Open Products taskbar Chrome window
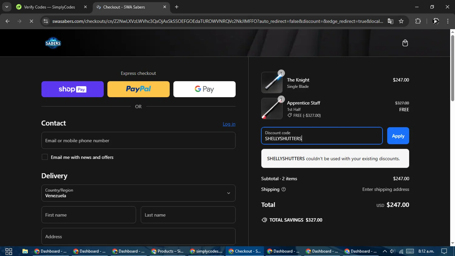Image resolution: width=455 pixels, height=256 pixels. (x=167, y=251)
